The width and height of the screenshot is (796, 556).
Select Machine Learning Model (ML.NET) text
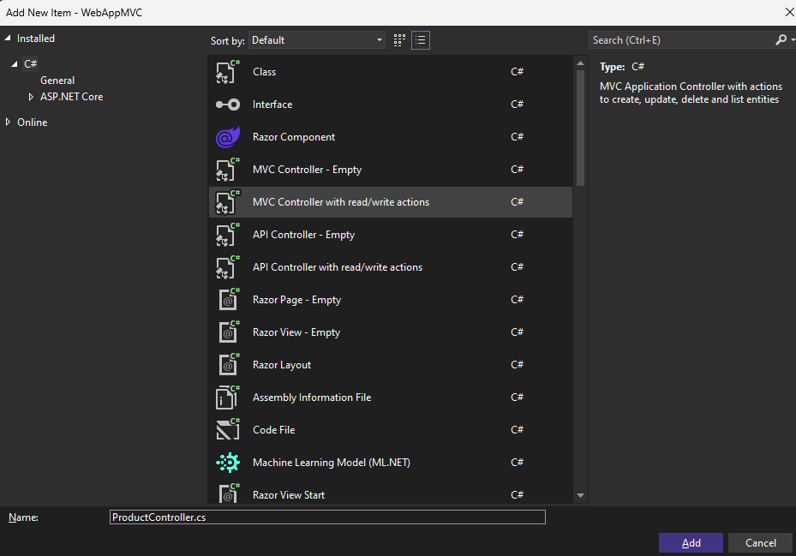tap(332, 463)
